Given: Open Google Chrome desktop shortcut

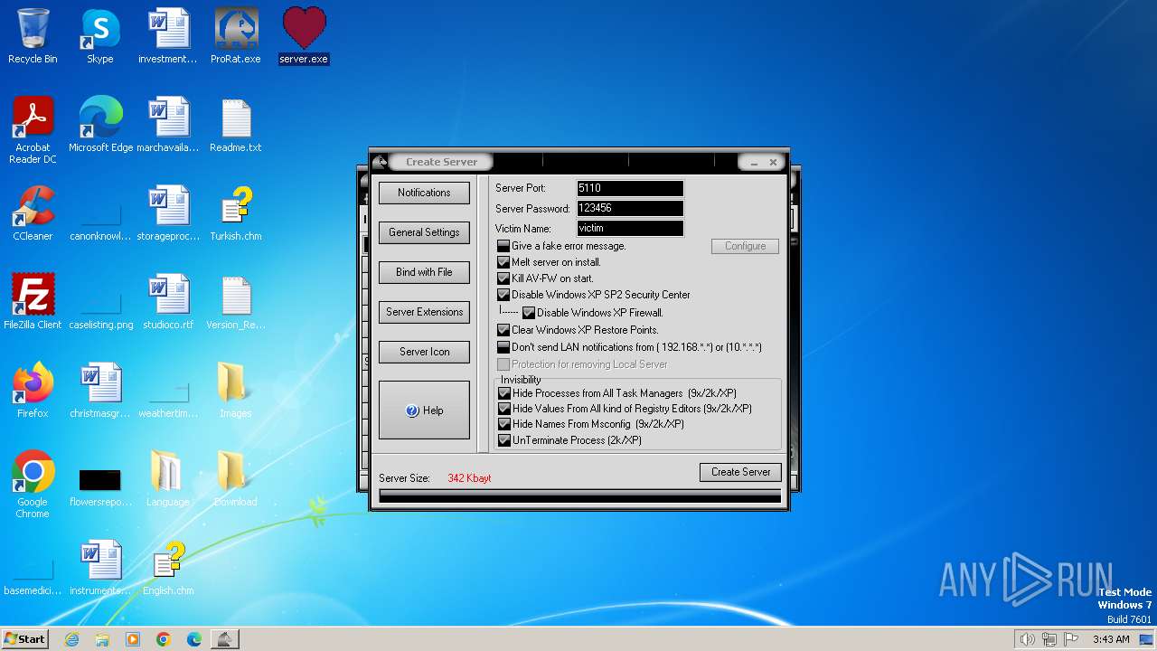Looking at the screenshot, I should point(33,485).
